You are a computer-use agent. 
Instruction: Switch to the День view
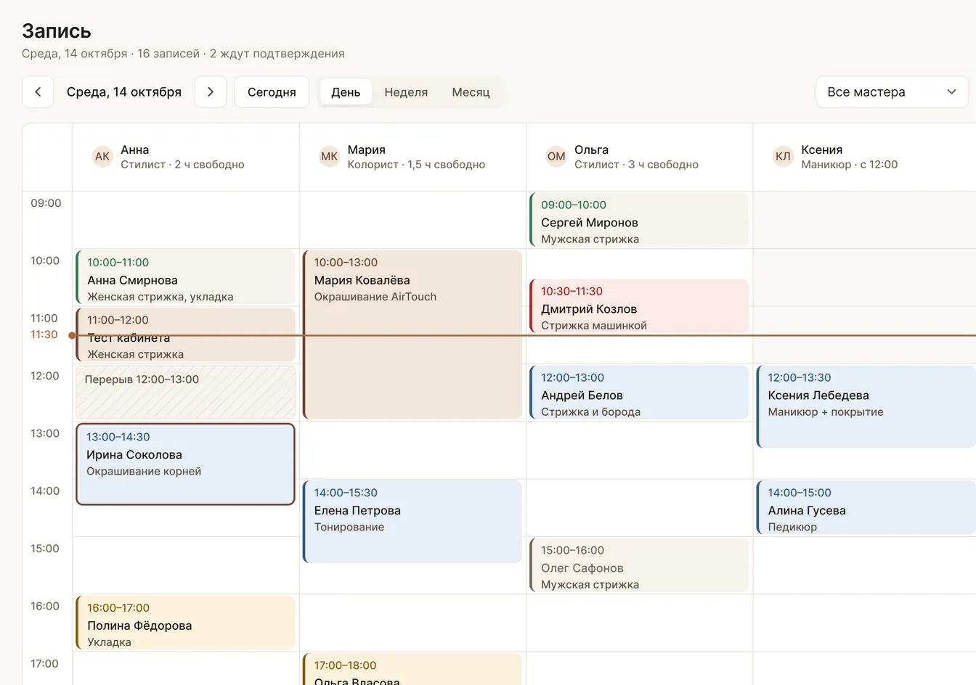point(346,92)
